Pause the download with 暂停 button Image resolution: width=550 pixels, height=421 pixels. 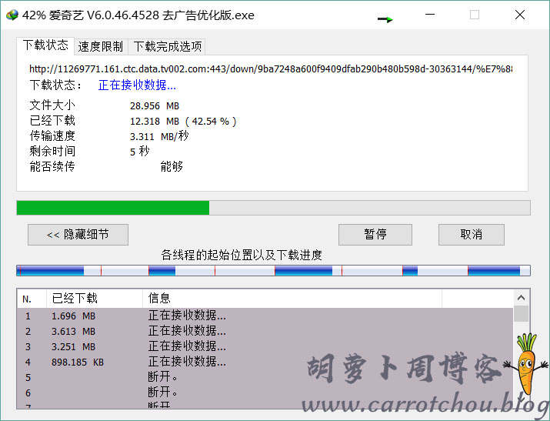coord(375,234)
